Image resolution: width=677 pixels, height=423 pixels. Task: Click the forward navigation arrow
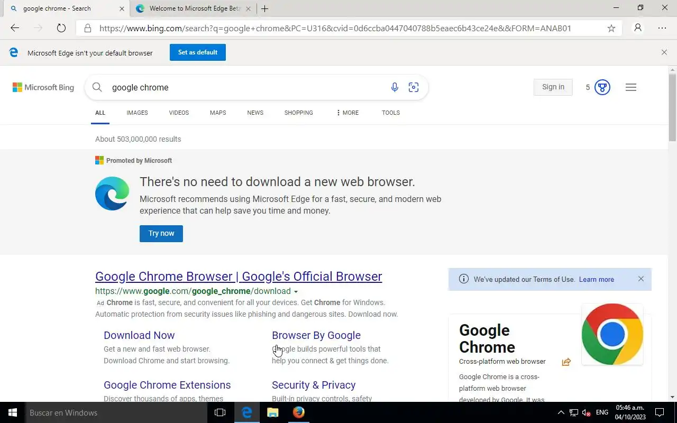click(38, 28)
